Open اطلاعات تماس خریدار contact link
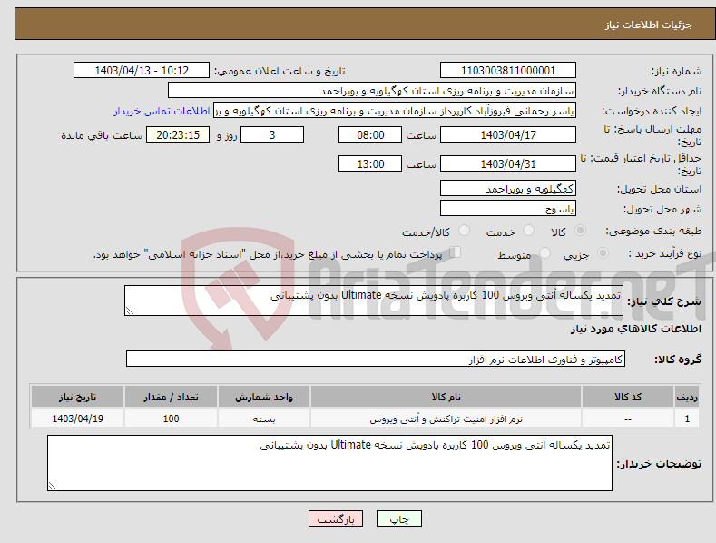The height and width of the screenshot is (543, 716). coord(162,111)
